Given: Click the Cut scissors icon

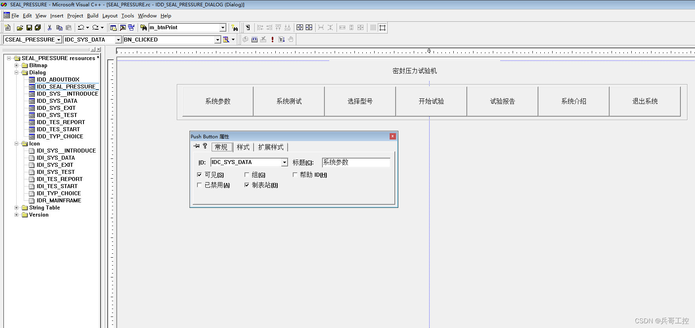Looking at the screenshot, I should click(49, 28).
